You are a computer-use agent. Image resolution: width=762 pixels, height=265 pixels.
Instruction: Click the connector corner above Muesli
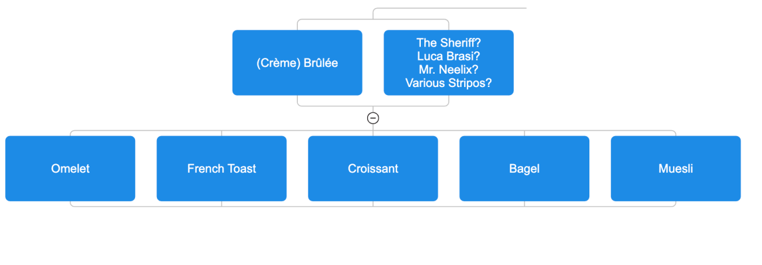[674, 132]
